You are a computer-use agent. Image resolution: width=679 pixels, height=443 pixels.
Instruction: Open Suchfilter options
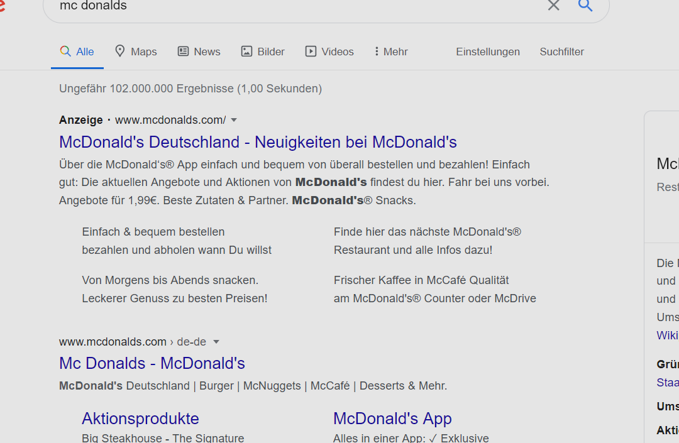tap(561, 52)
